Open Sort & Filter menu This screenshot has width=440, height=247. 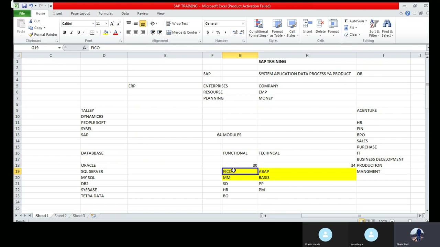coord(374,28)
